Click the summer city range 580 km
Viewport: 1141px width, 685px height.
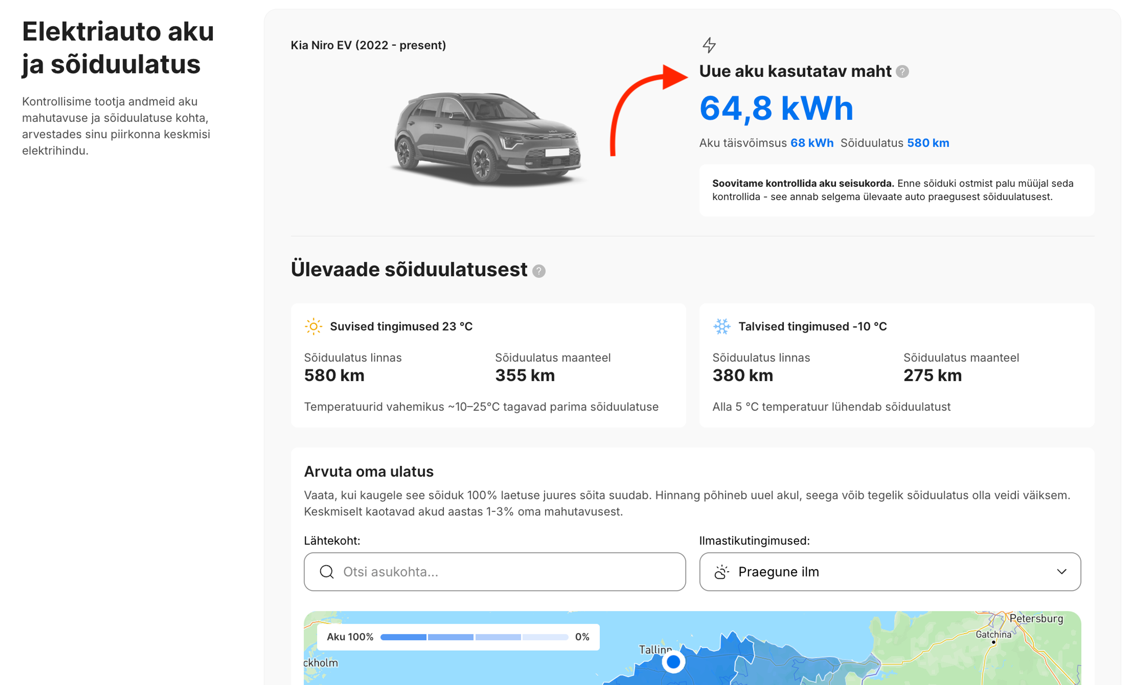pos(334,375)
